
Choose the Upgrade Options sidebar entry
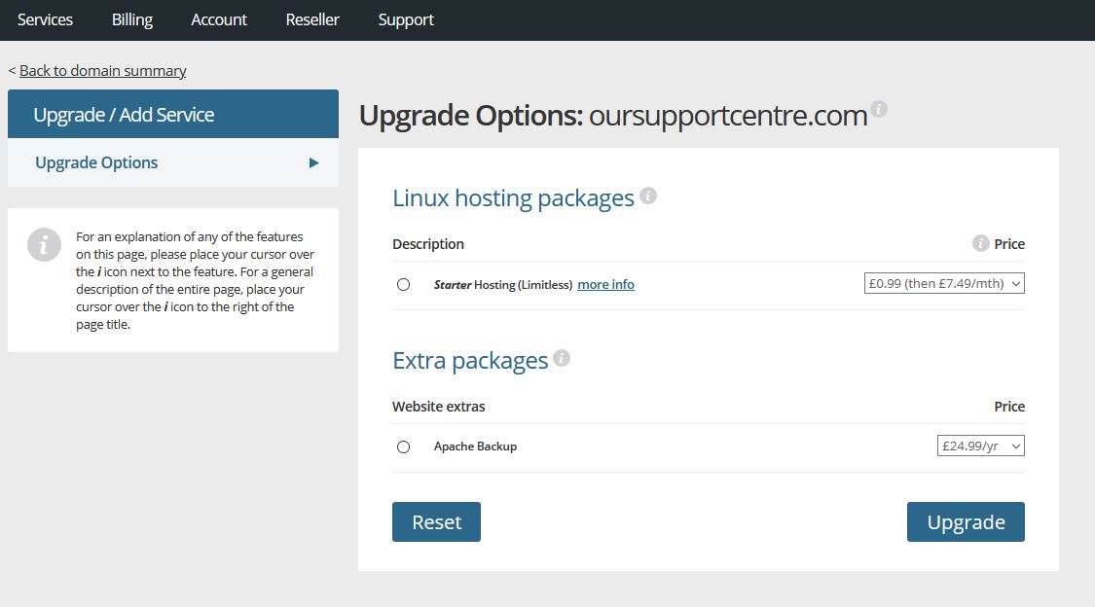click(95, 162)
